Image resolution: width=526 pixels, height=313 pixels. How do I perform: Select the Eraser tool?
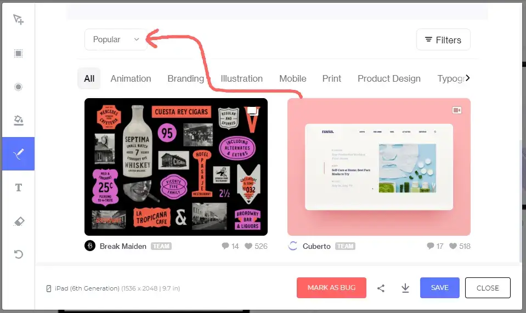tap(18, 221)
